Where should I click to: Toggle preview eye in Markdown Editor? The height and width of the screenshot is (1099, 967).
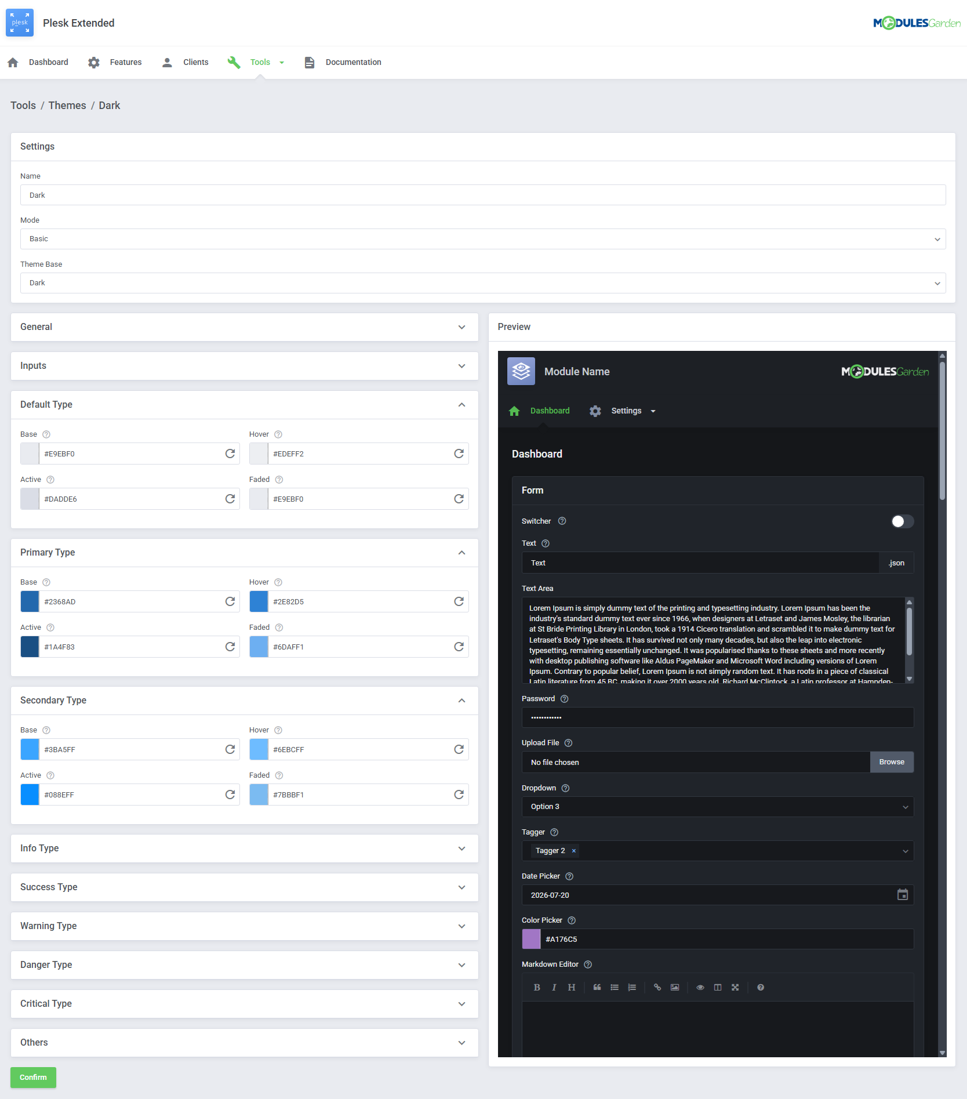coord(700,987)
